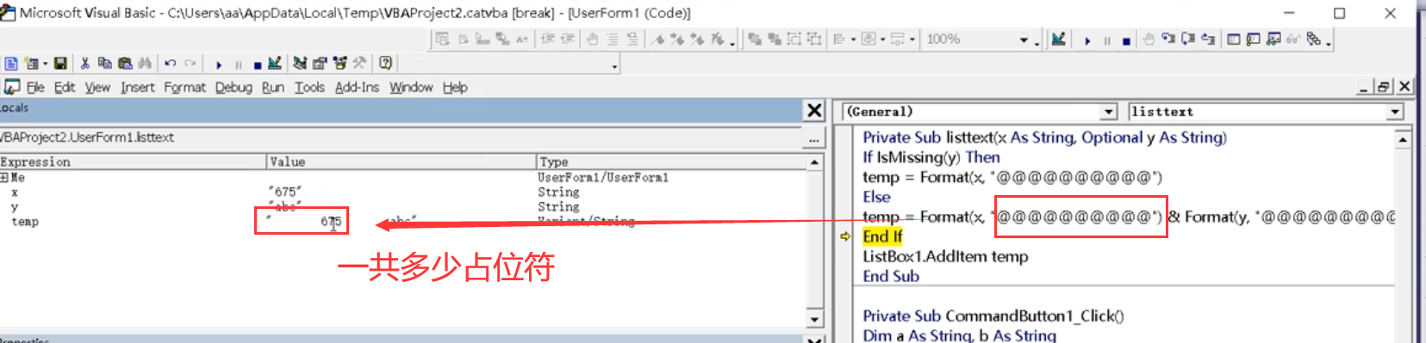Viewport: 1426px width, 343px height.
Task: Open the View menu
Action: point(97,88)
